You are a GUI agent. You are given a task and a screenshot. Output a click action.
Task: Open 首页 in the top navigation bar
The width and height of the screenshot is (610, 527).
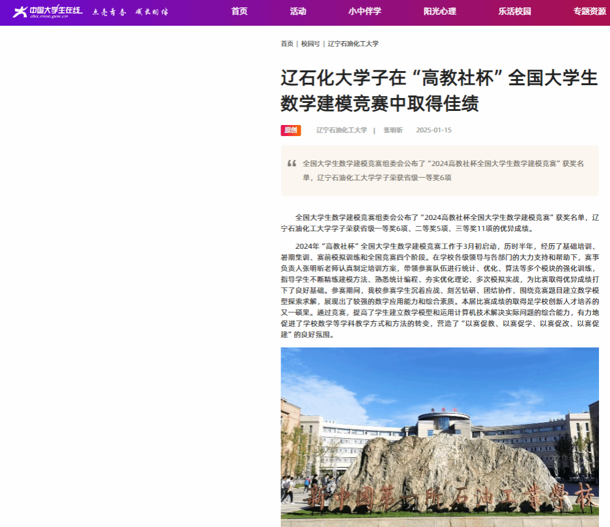pyautogui.click(x=239, y=11)
